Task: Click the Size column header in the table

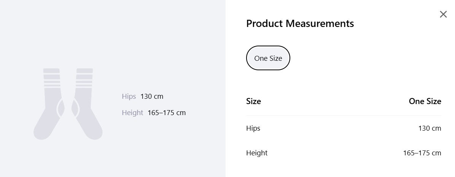Action: [253, 101]
